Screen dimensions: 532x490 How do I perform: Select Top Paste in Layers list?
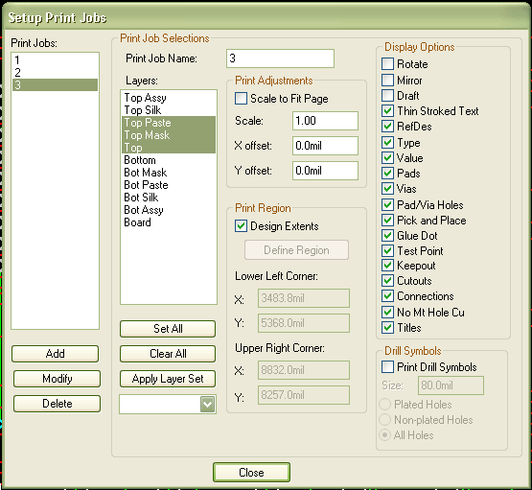pos(169,123)
